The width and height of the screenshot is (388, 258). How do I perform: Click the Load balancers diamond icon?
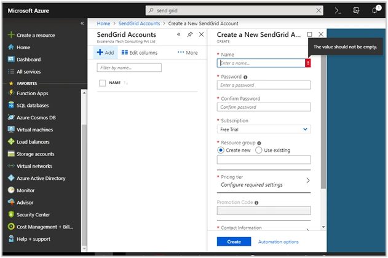(x=11, y=141)
